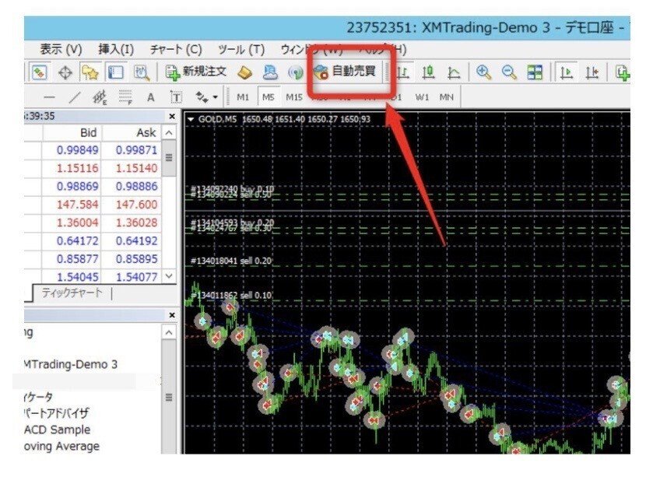
Task: Select Bid value 1.54045
Action: click(x=78, y=277)
